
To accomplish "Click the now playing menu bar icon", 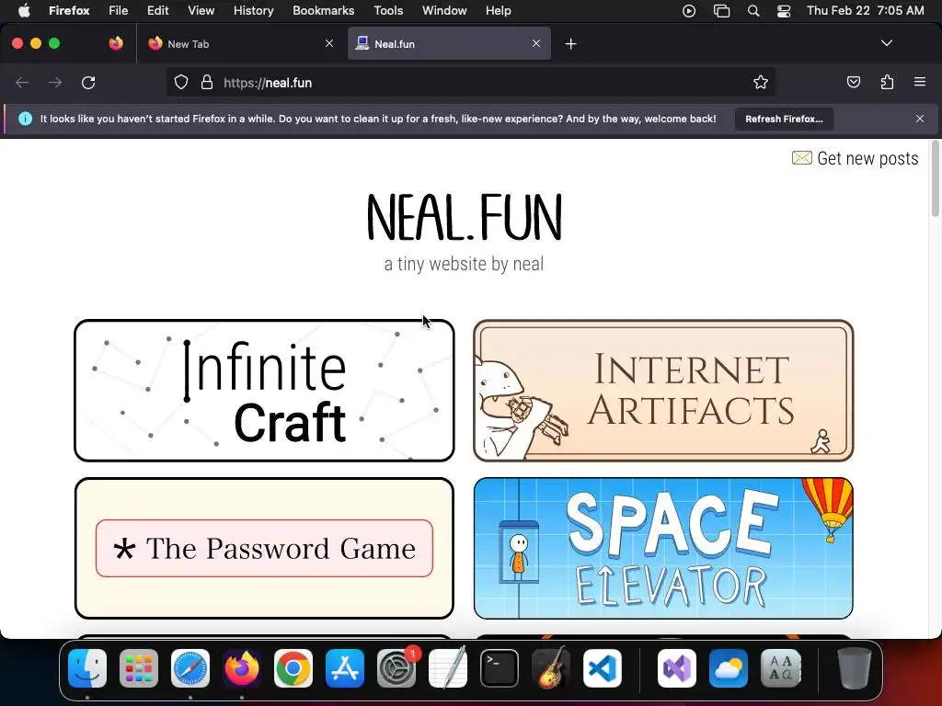I will coord(688,10).
